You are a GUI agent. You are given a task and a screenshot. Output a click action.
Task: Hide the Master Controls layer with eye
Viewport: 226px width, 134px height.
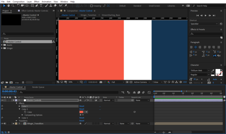coord(2,100)
